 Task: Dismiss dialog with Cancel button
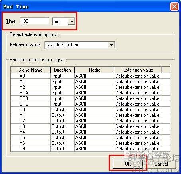pos(161,164)
